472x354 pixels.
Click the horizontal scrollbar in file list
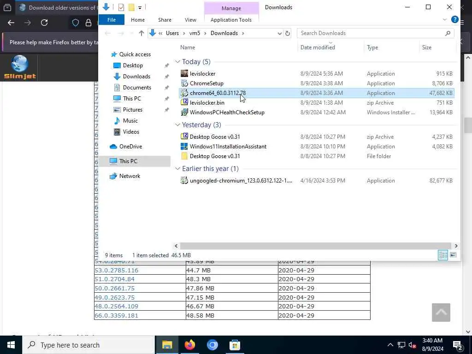(315, 246)
